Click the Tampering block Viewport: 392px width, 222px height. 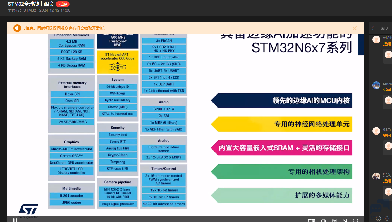(x=118, y=162)
